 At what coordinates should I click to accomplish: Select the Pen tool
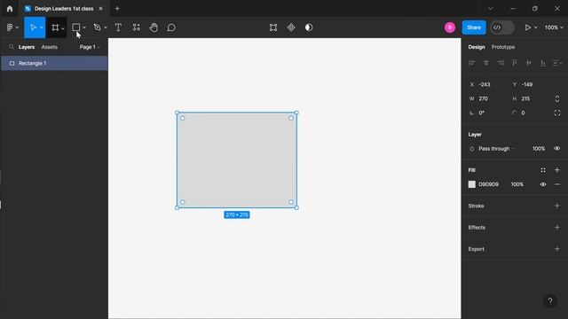coord(97,27)
